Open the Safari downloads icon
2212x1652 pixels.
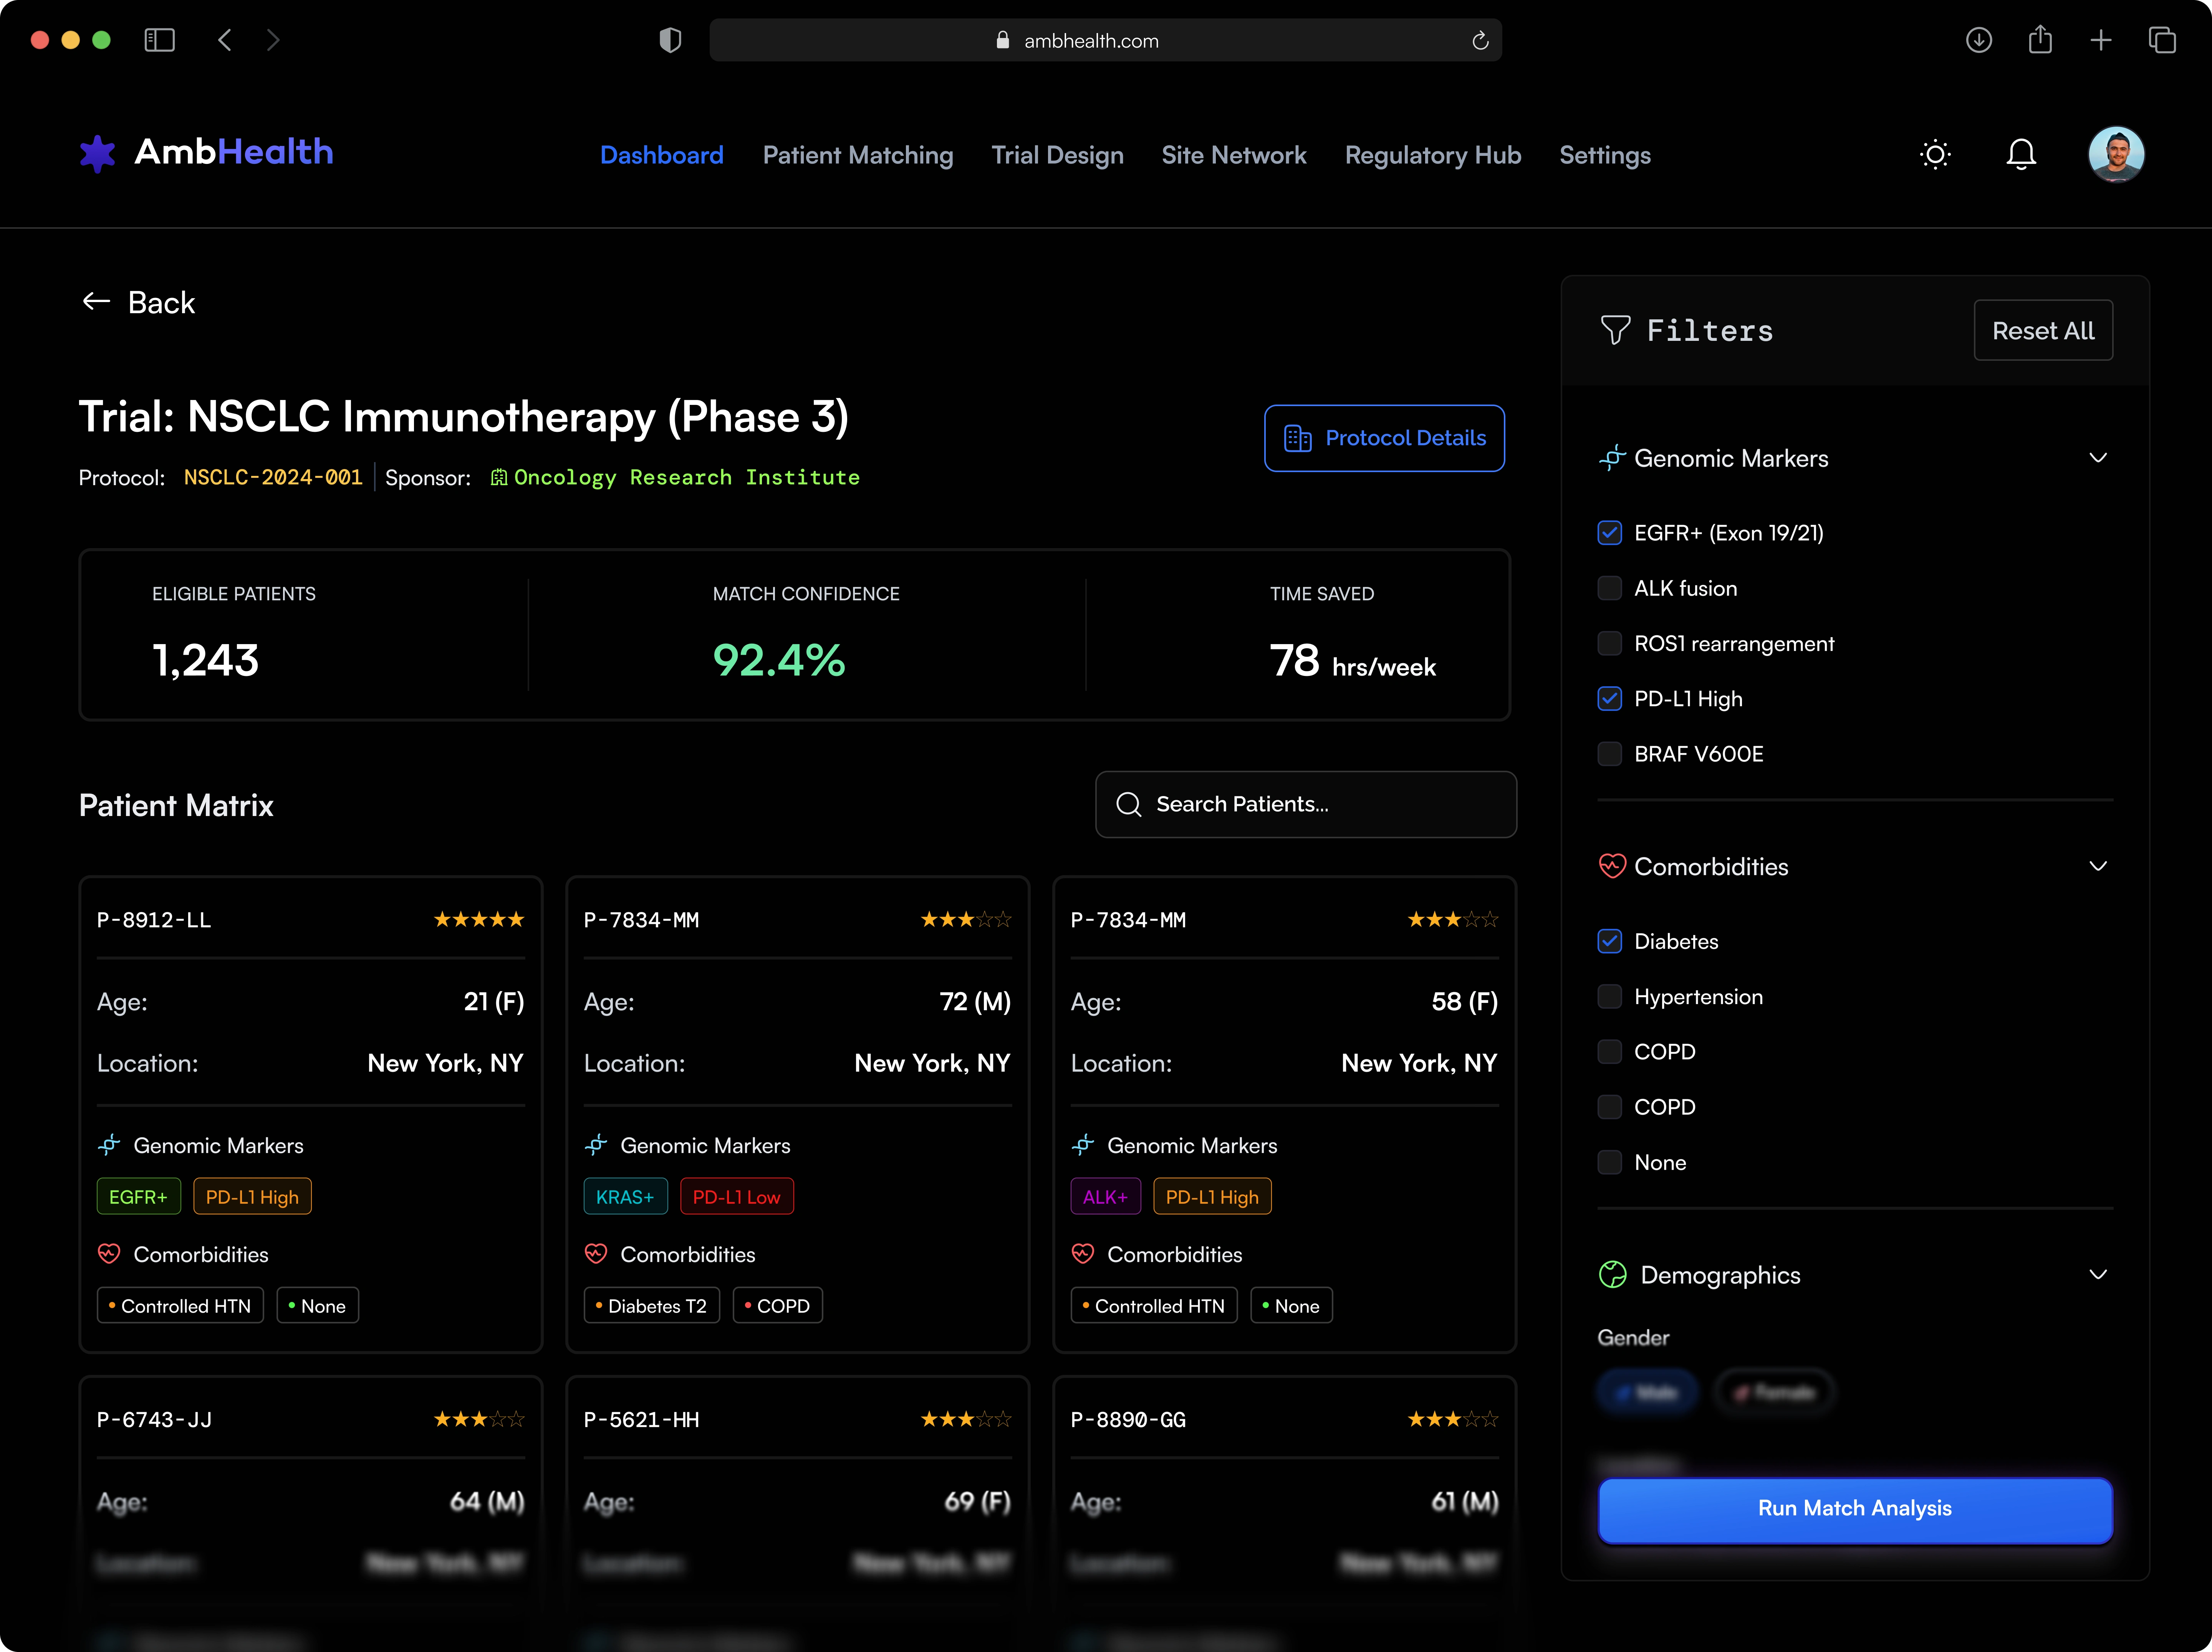(1978, 40)
